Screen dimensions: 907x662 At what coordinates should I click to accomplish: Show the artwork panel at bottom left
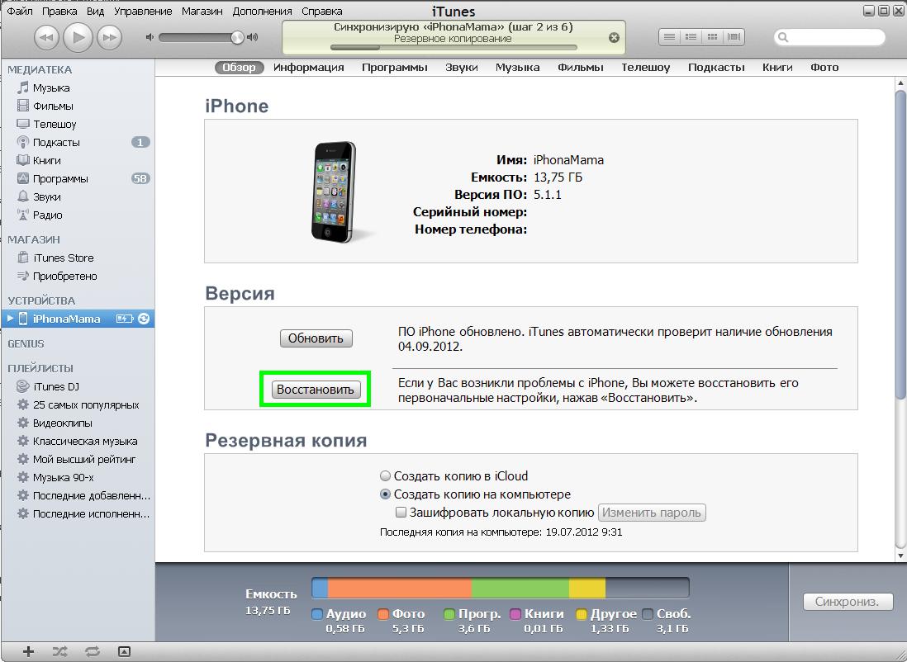coord(124,651)
